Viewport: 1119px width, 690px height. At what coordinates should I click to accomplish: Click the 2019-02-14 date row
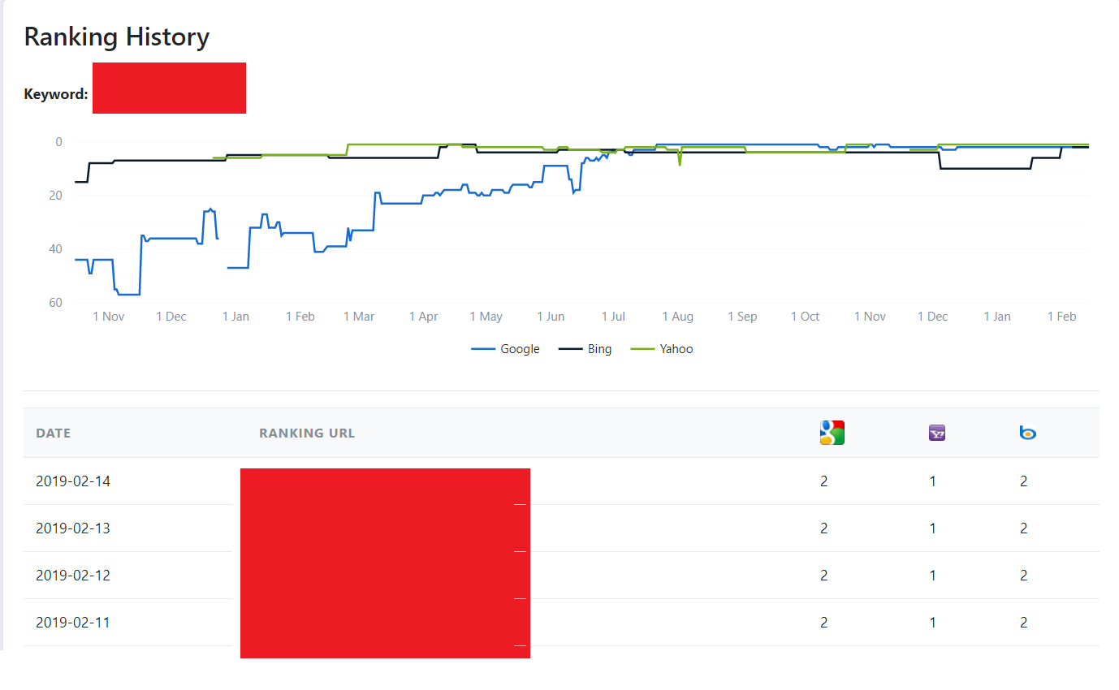pos(561,481)
